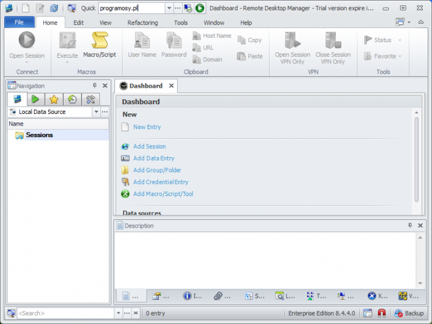Click the Add Data Entry link

[x=154, y=158]
